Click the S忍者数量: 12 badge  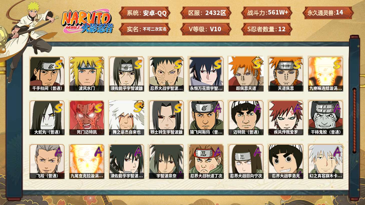[x=267, y=29]
